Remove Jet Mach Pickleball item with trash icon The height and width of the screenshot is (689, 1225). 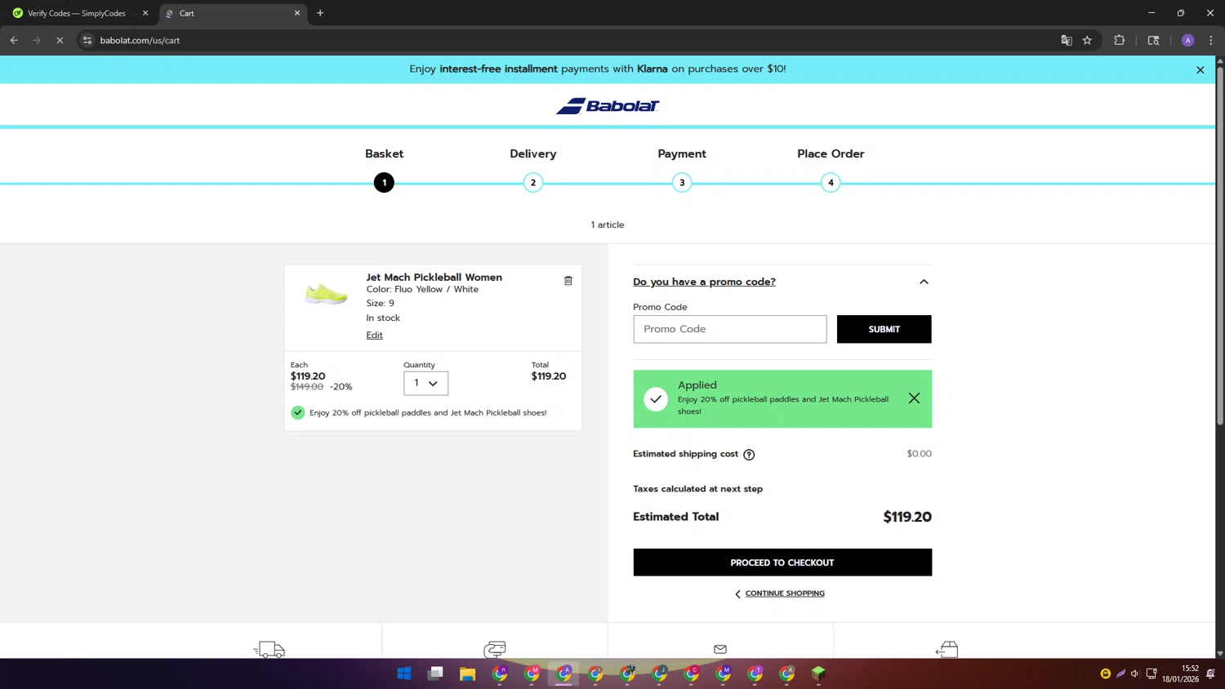pyautogui.click(x=568, y=281)
